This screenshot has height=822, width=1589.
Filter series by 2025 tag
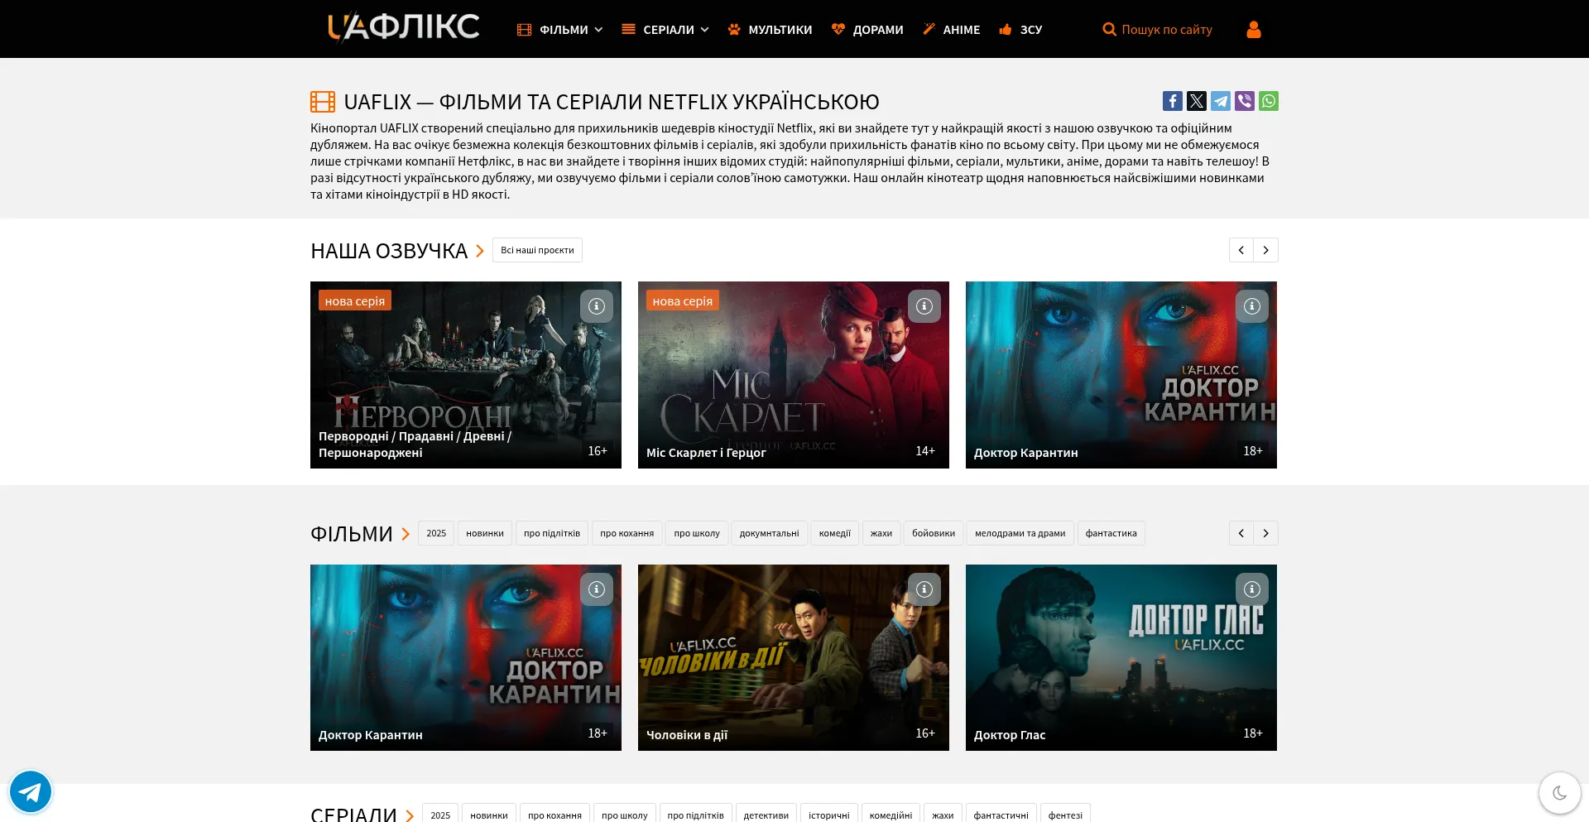click(x=440, y=815)
